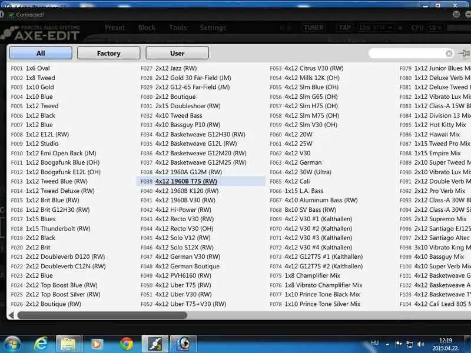Image resolution: width=471 pixels, height=353 pixels.
Task: Select F092 2x12 Pro Verb Mix
Action: 433,191
